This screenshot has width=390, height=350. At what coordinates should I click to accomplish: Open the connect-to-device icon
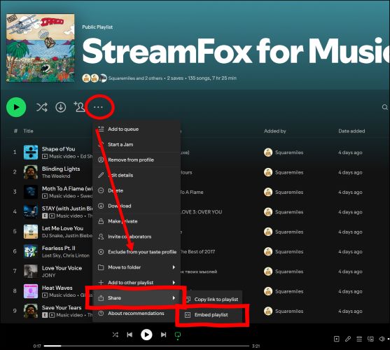tap(370, 339)
